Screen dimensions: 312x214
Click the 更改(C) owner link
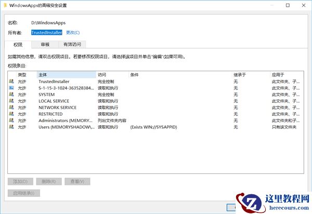[x=73, y=33]
